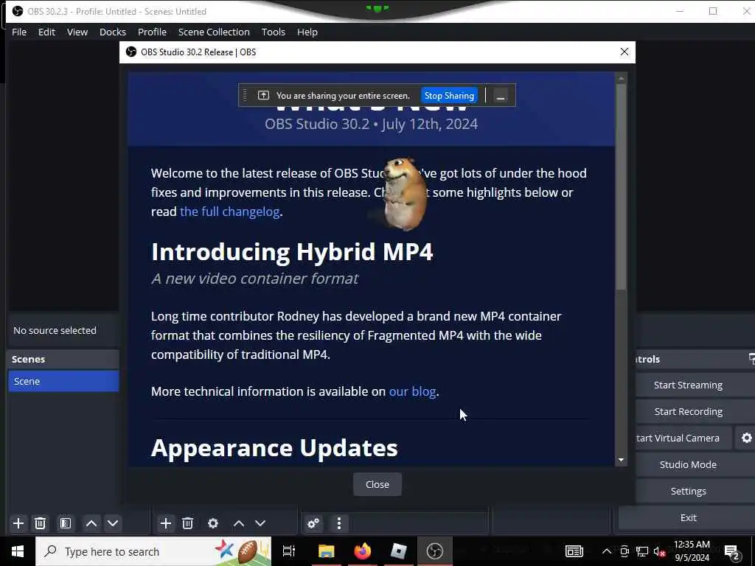Remove source with the Sources trash icon
The width and height of the screenshot is (755, 566).
click(188, 523)
